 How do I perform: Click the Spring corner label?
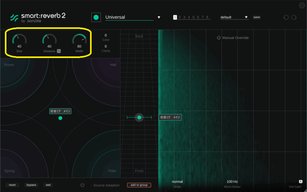[x=9, y=171]
